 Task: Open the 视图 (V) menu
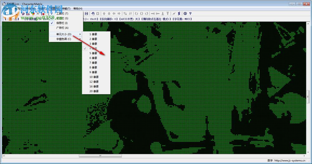[x=55, y=8]
